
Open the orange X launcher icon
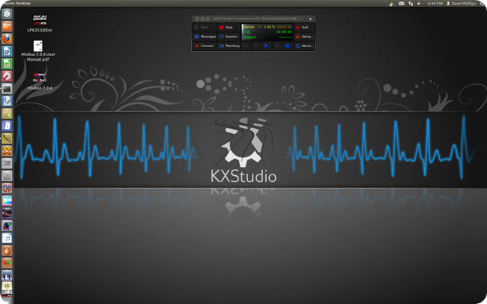[x=7, y=151]
